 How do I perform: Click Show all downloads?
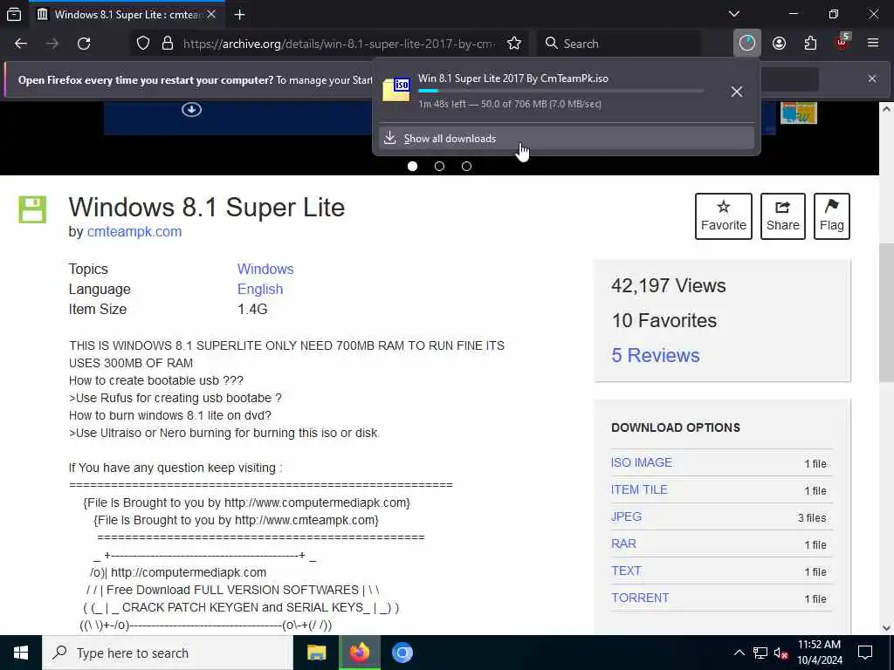[x=566, y=139]
